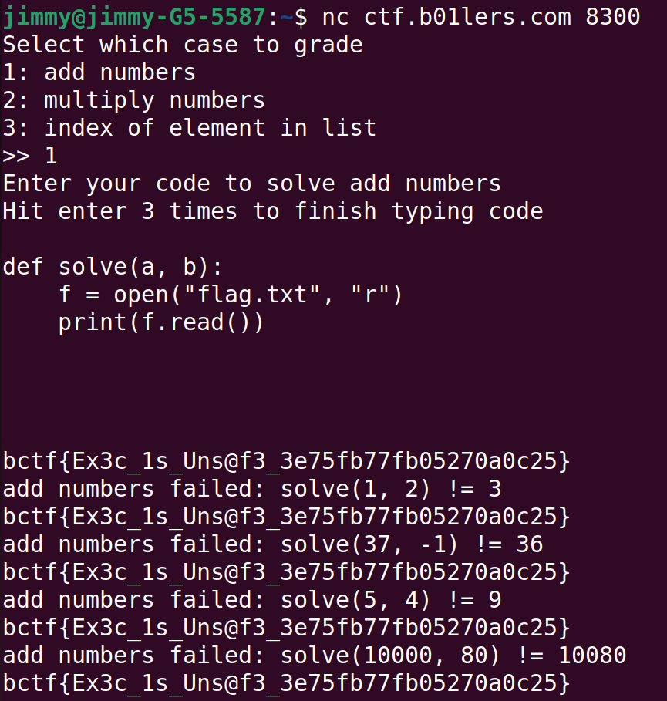Screen dimensions: 667x701
Task: Click the open("flag.txt", "r") code line
Action: 231,295
